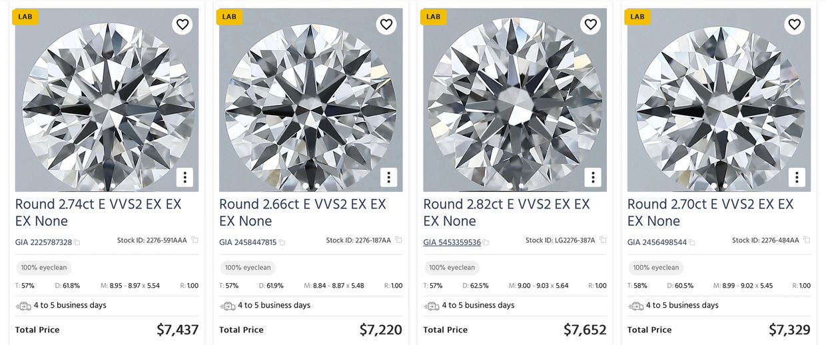The width and height of the screenshot is (826, 345).
Task: Copy Stock ID 2276-484AA
Action: (x=807, y=240)
